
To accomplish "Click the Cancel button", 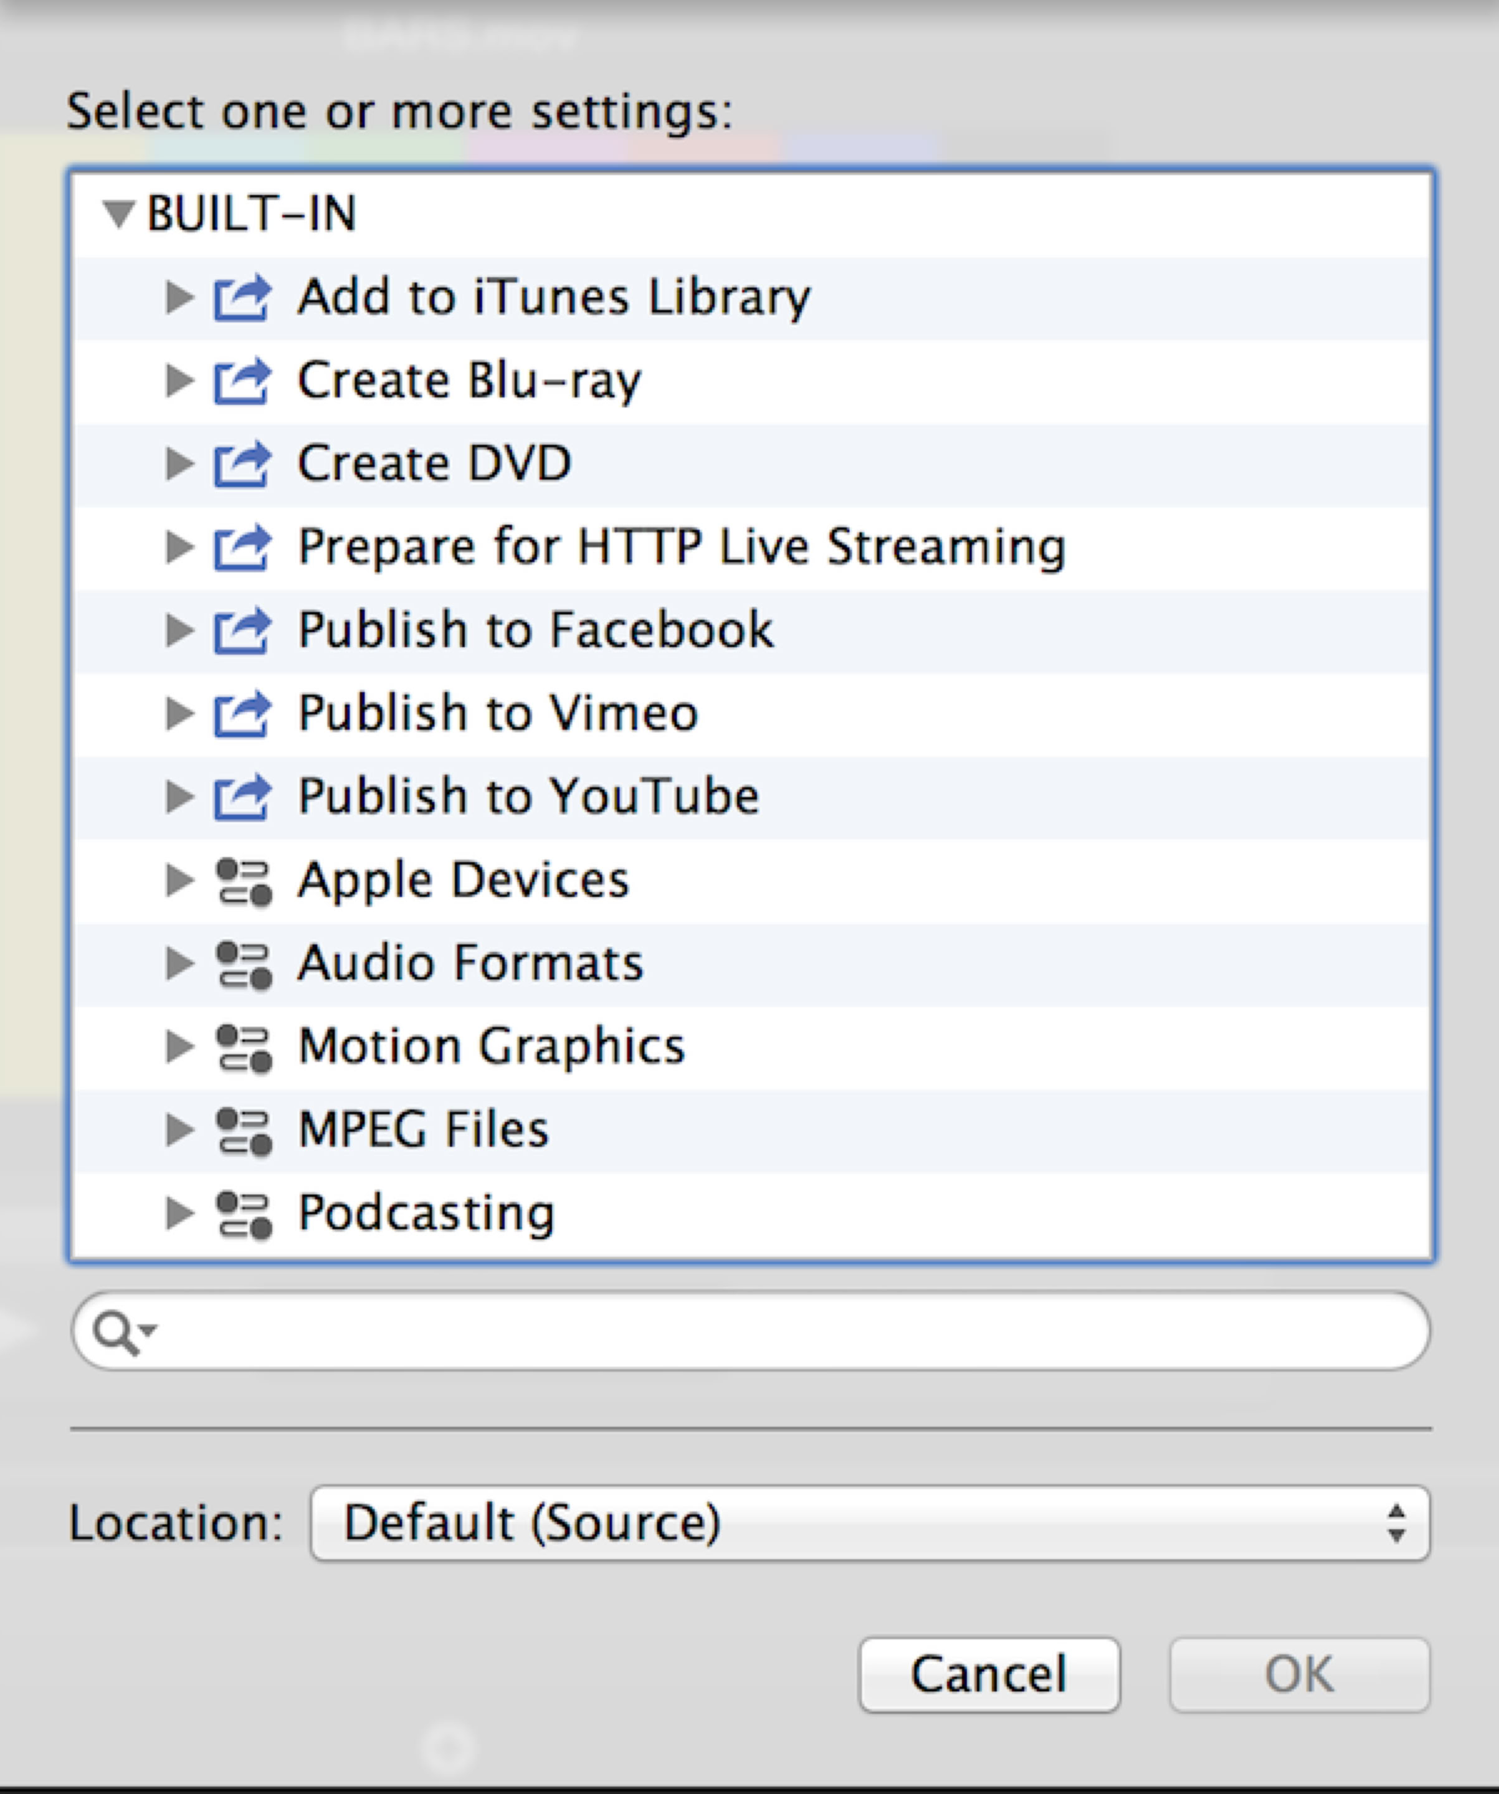I will 989,1674.
